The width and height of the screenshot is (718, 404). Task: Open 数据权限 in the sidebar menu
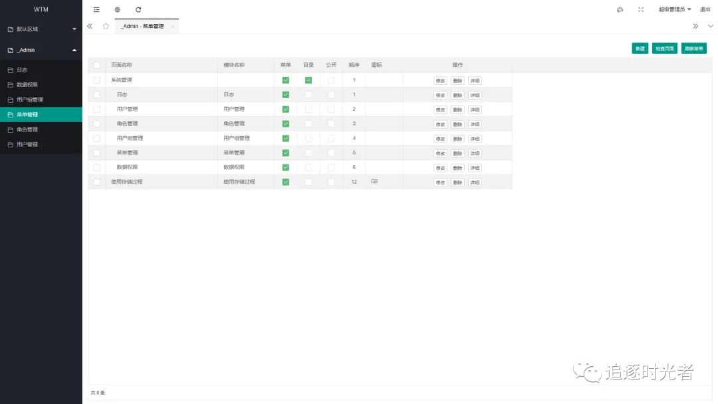41,84
